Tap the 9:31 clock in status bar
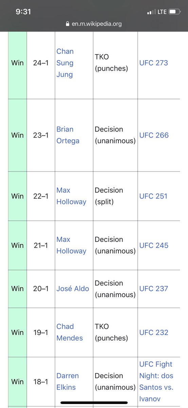Viewport: 188px width, 408px height. [x=23, y=12]
